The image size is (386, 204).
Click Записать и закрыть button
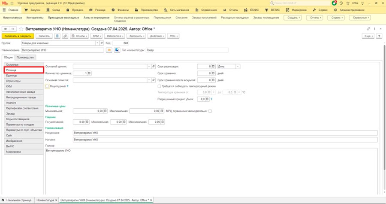point(18,36)
